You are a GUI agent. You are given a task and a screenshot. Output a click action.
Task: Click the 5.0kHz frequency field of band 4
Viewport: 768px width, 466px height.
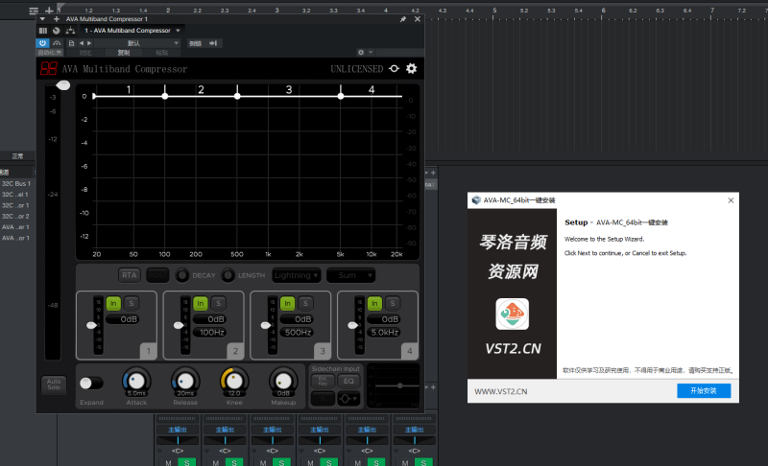(385, 333)
